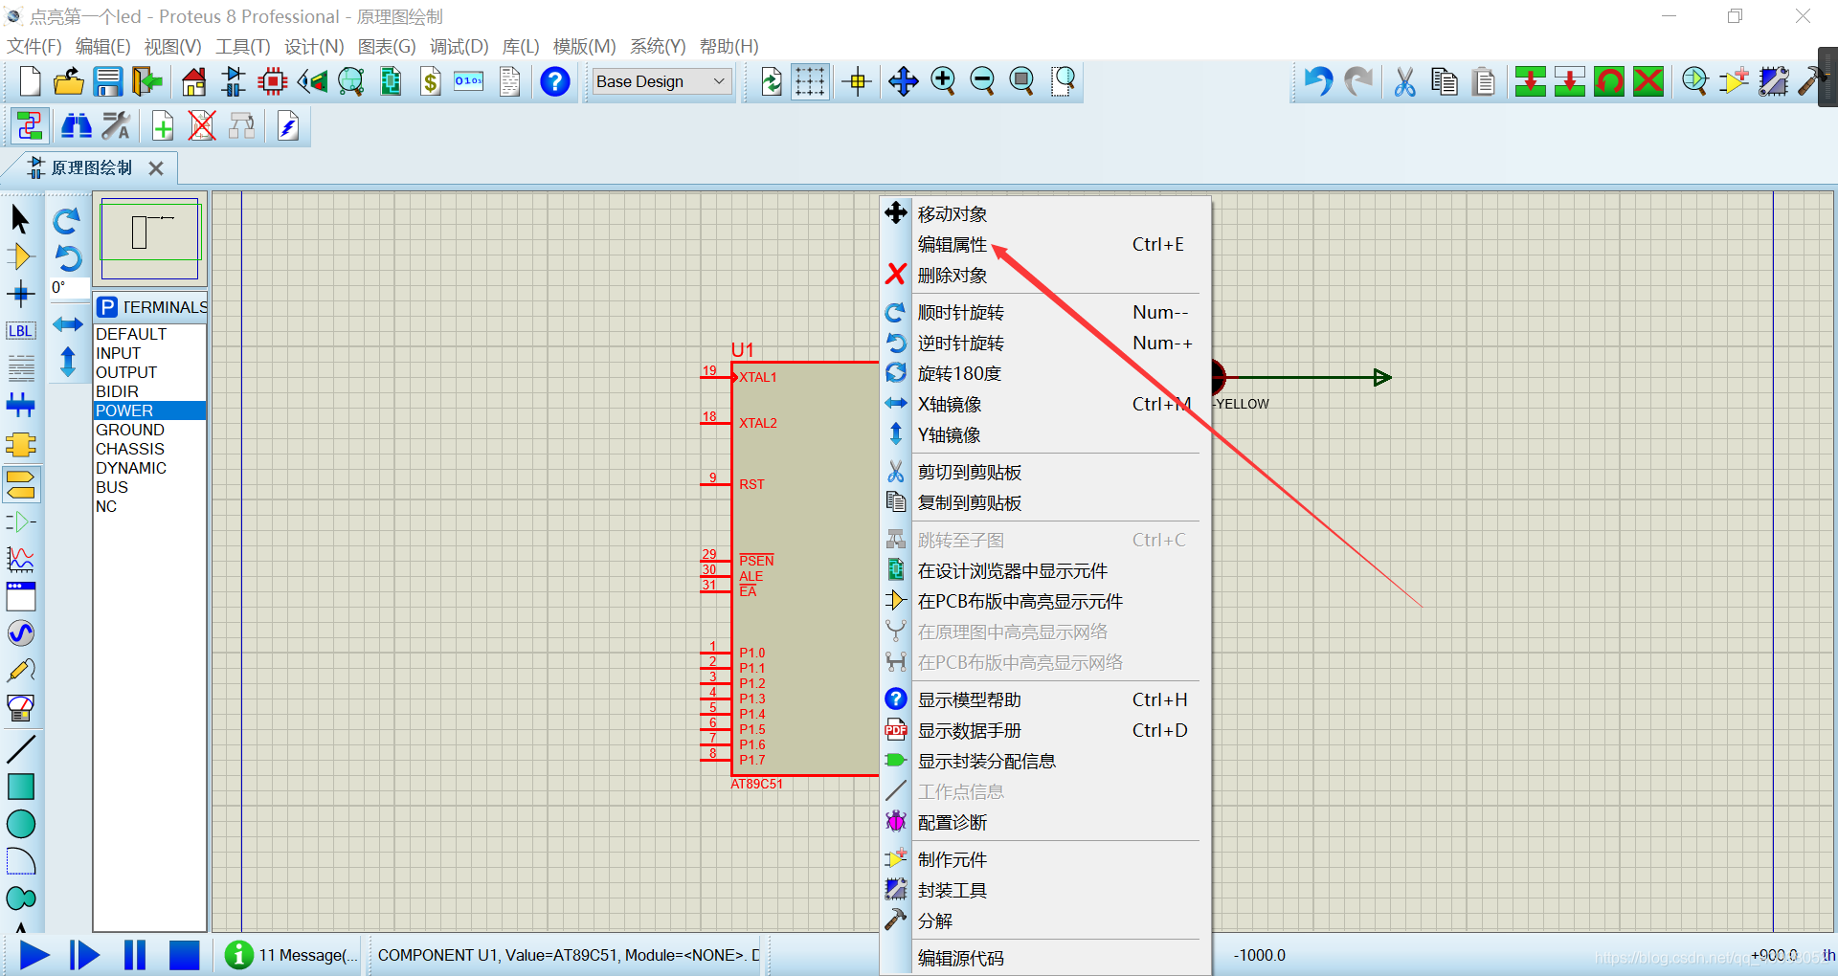Viewport: 1838px width, 976px height.
Task: Open the Base Design dropdown
Action: (x=661, y=81)
